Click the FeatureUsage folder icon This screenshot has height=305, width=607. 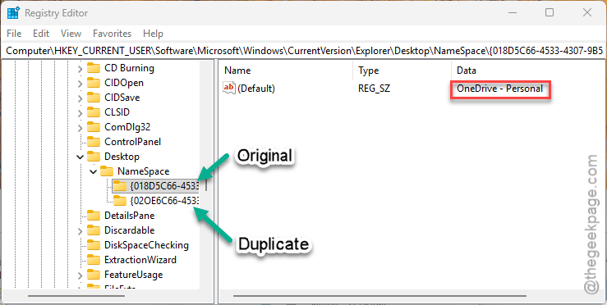94,274
